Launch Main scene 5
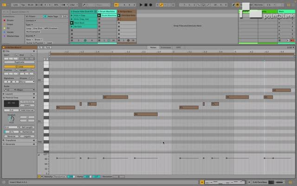297x186 pixels. (x=279, y=30)
